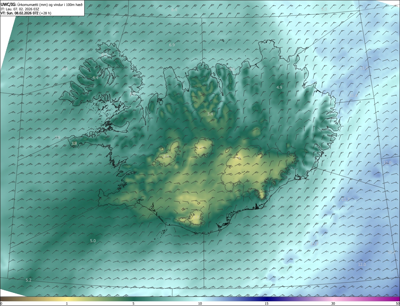Click the "10" tick on the color scale
The height and width of the screenshot is (306, 400).
point(200,303)
